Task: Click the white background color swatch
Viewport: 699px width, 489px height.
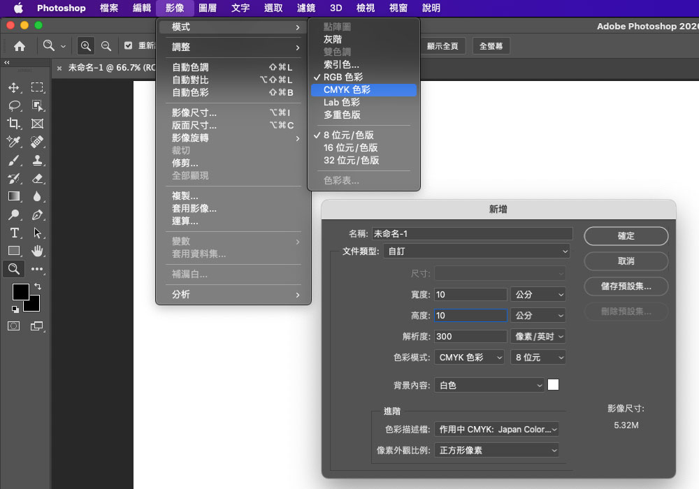Action: (553, 385)
